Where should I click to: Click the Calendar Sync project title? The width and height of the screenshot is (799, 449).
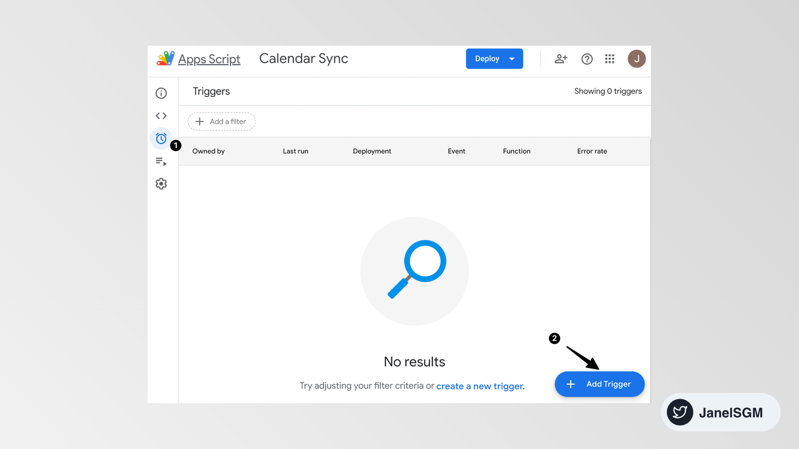pos(304,58)
